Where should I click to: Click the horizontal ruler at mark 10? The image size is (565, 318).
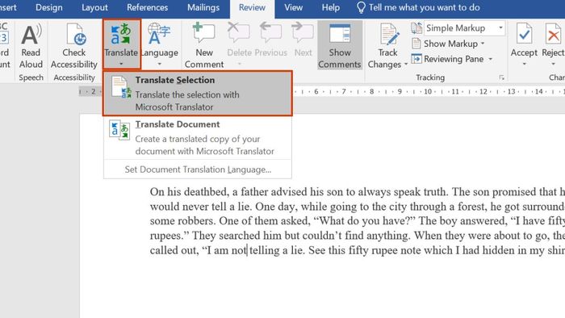point(427,91)
